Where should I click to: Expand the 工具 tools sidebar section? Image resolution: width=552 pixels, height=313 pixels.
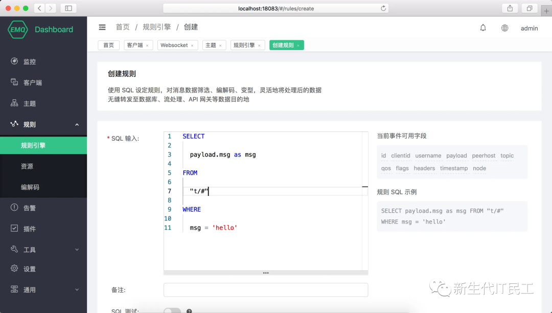pos(43,250)
